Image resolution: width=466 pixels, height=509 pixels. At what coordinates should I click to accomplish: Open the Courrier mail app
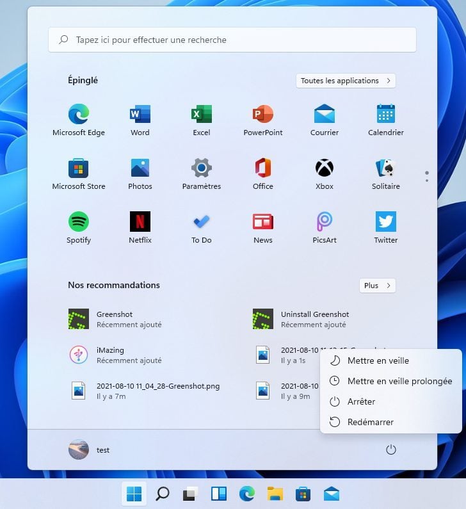324,120
